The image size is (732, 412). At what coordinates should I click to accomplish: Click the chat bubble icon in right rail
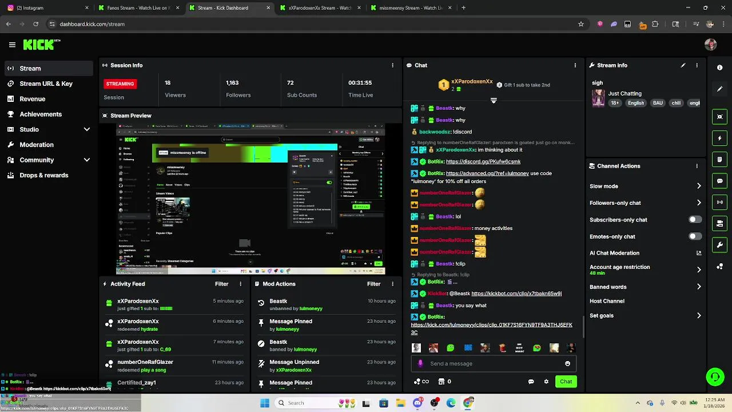pyautogui.click(x=719, y=181)
